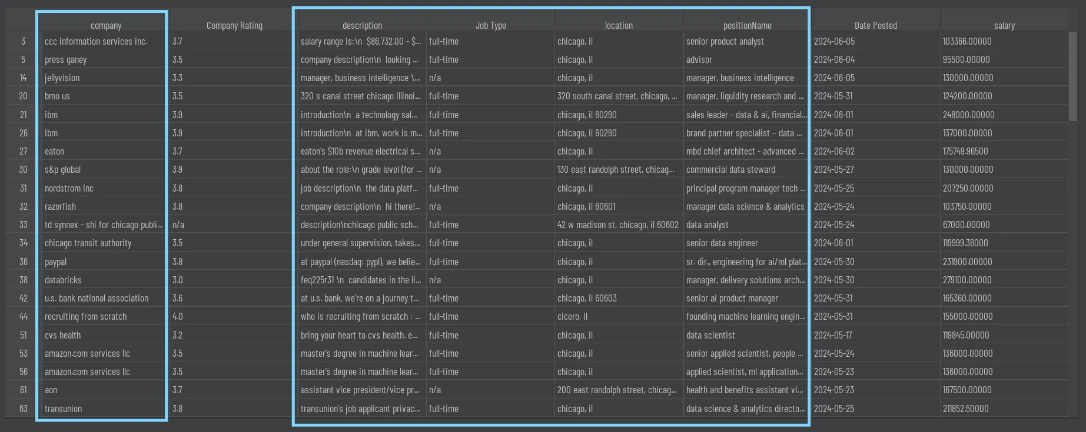Select the 'bmo us' cell

(x=105, y=96)
